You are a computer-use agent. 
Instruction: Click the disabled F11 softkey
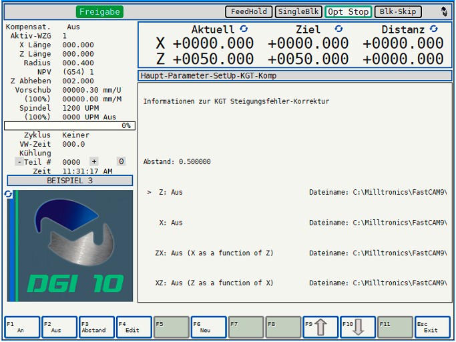click(x=395, y=327)
